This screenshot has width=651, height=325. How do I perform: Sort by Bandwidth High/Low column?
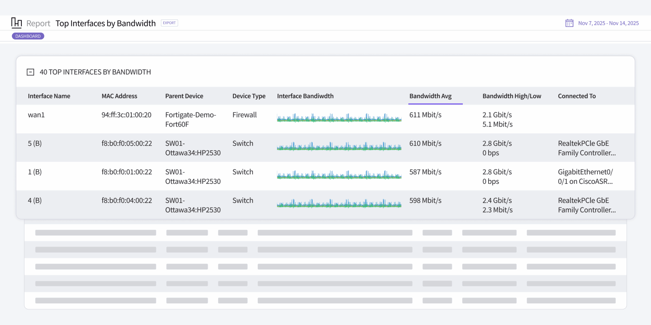click(x=512, y=96)
